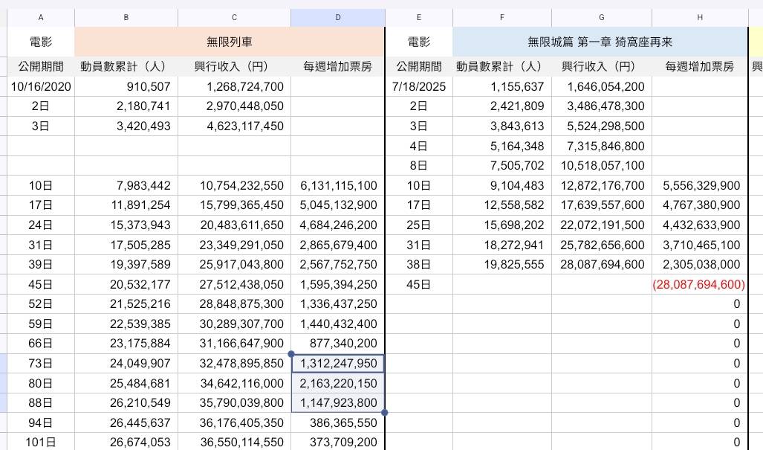
Task: Select the red negative value (28,087,694,600)
Action: 700,284
